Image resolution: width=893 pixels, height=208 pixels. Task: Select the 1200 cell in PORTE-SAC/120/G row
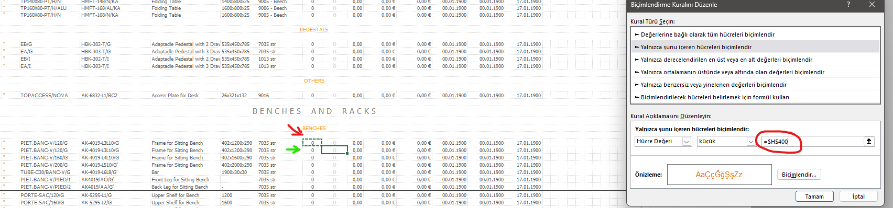coord(227,195)
